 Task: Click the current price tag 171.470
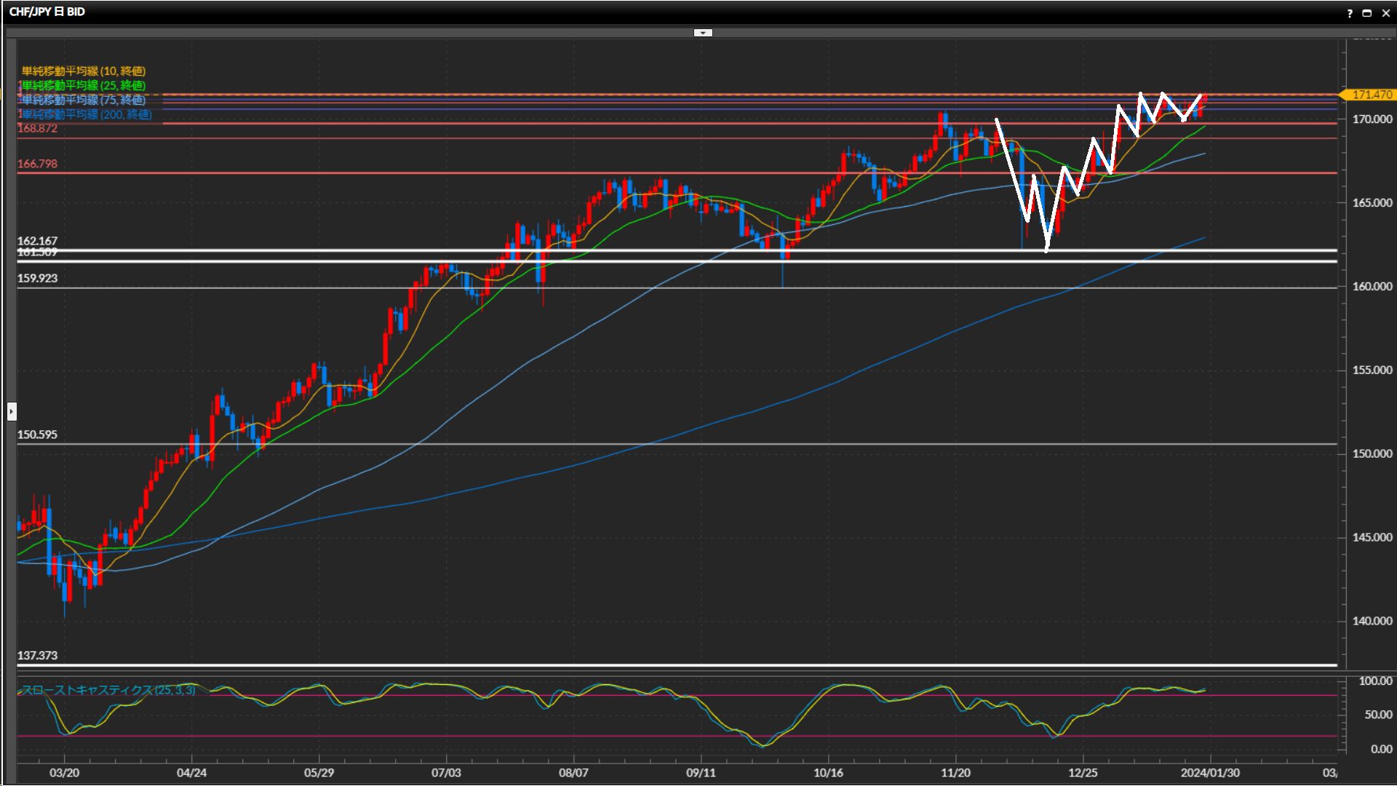[x=1371, y=95]
